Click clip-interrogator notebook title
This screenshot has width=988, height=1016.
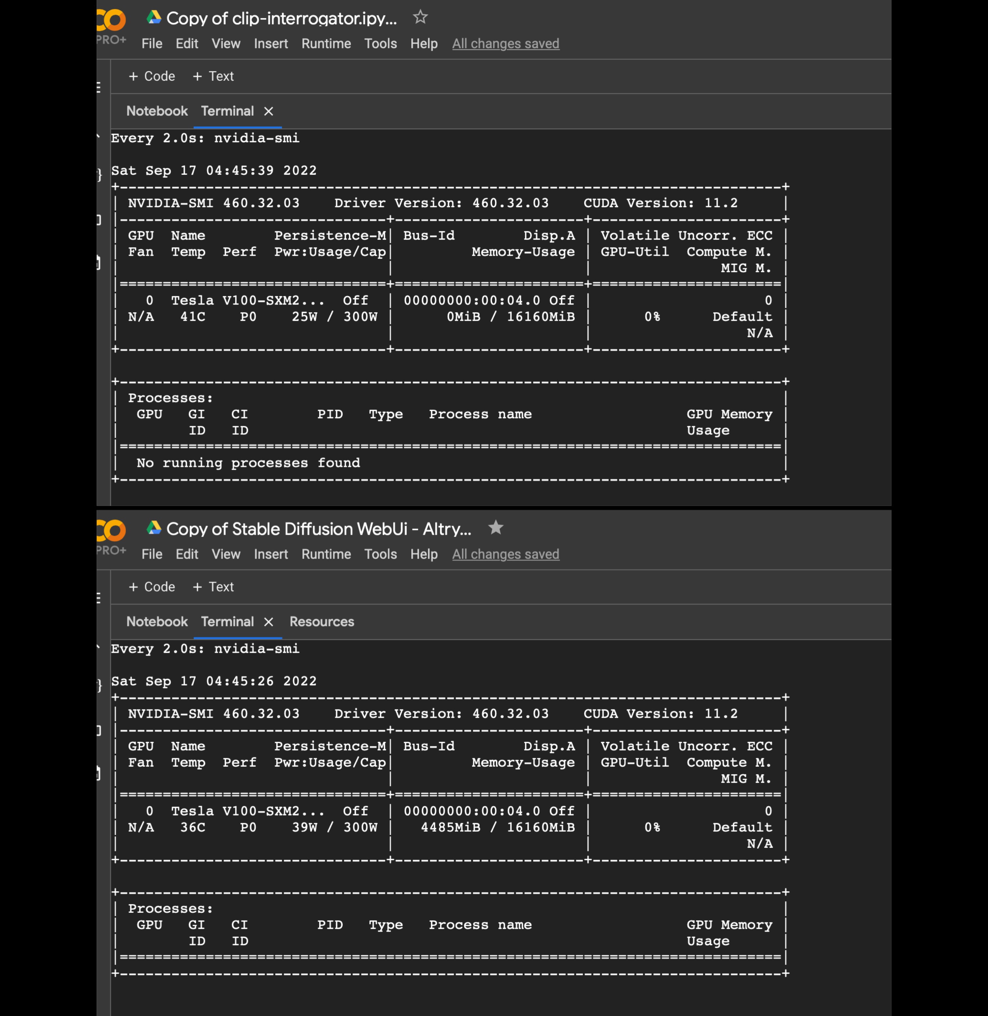pyautogui.click(x=281, y=18)
